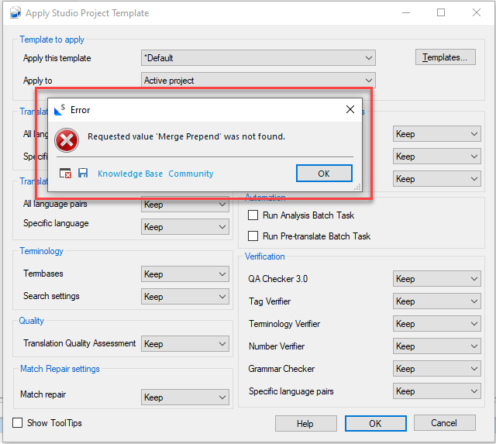Open the All language pairs Keep dropdown

185,205
